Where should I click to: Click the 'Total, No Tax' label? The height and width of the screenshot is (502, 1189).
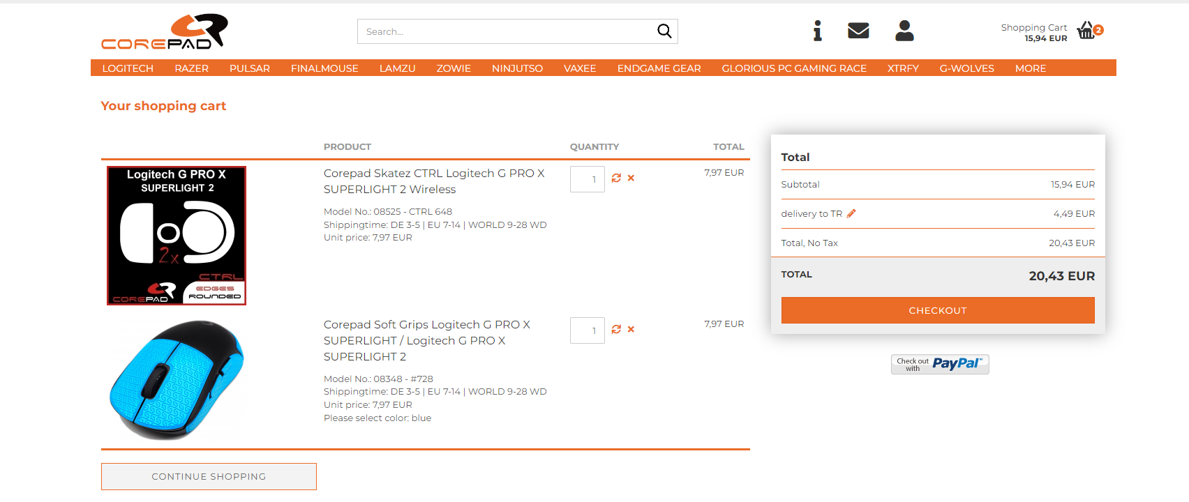(x=809, y=243)
